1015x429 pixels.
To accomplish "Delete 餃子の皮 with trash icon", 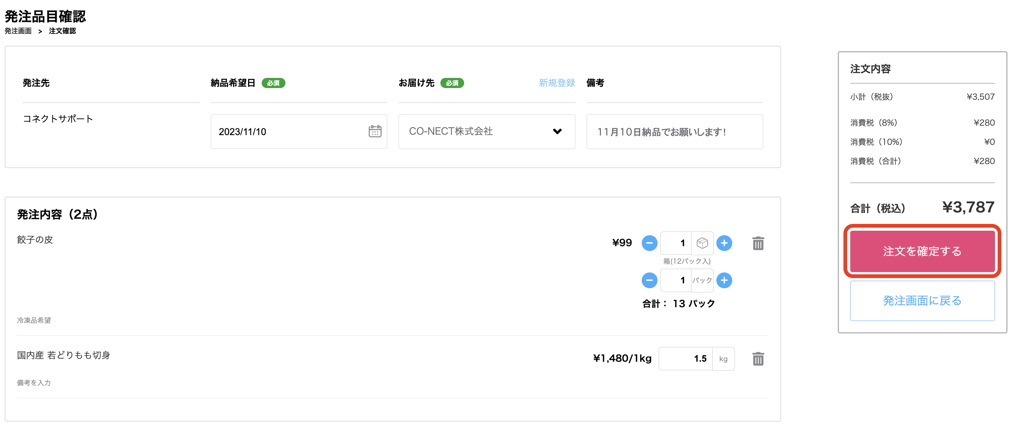I will pos(758,243).
